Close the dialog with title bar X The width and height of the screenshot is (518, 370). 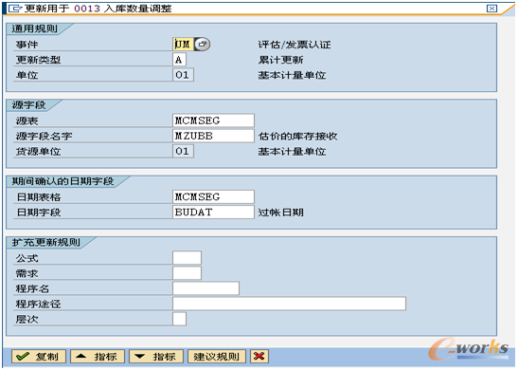tap(491, 9)
